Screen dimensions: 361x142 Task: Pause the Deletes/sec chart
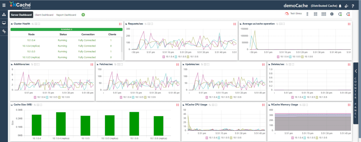pyautogui.click(x=349, y=65)
